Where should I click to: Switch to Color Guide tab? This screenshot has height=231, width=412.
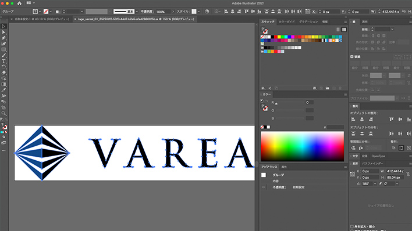(286, 21)
